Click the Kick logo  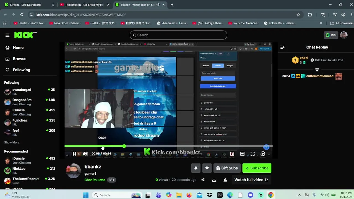(25, 35)
